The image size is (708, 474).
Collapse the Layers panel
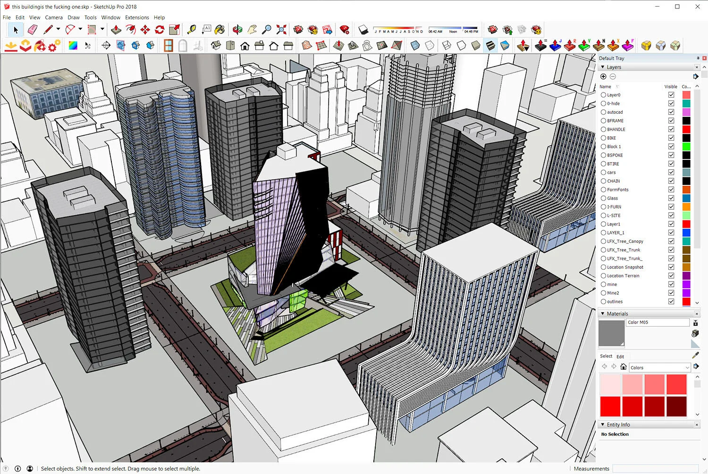(x=603, y=67)
